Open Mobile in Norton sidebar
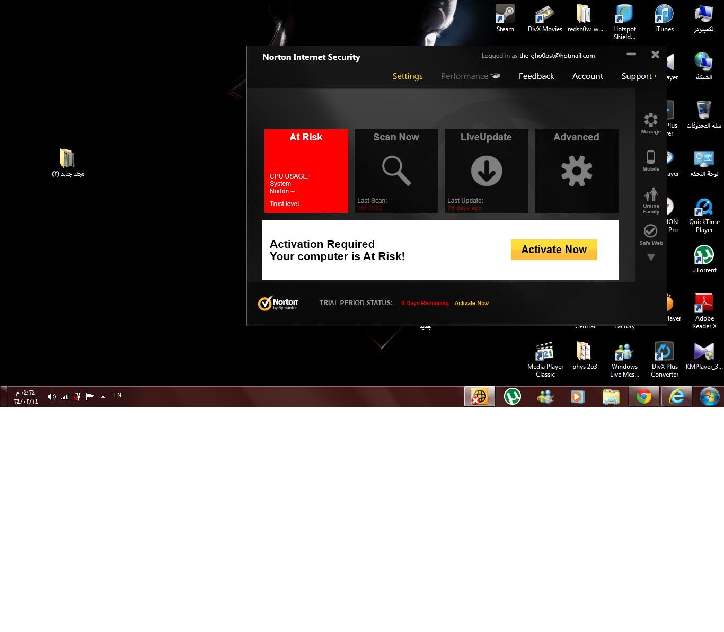This screenshot has width=724, height=632. click(x=651, y=161)
